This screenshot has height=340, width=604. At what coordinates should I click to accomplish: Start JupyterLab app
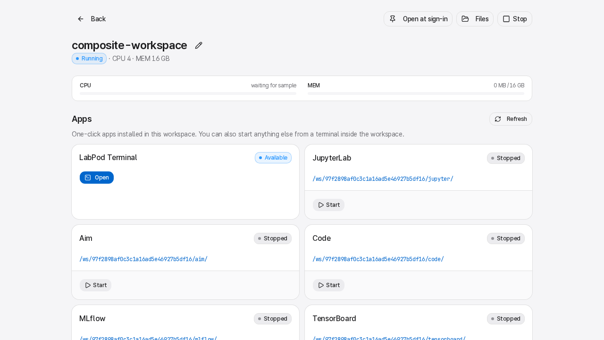click(328, 205)
